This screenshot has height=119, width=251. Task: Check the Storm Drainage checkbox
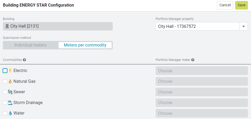(x=5, y=103)
